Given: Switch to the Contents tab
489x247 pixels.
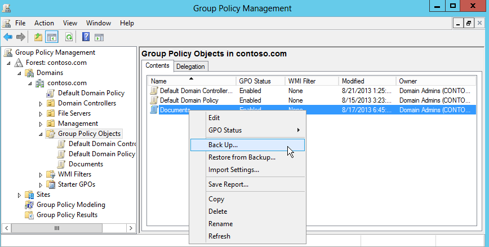Looking at the screenshot, I should point(157,65).
